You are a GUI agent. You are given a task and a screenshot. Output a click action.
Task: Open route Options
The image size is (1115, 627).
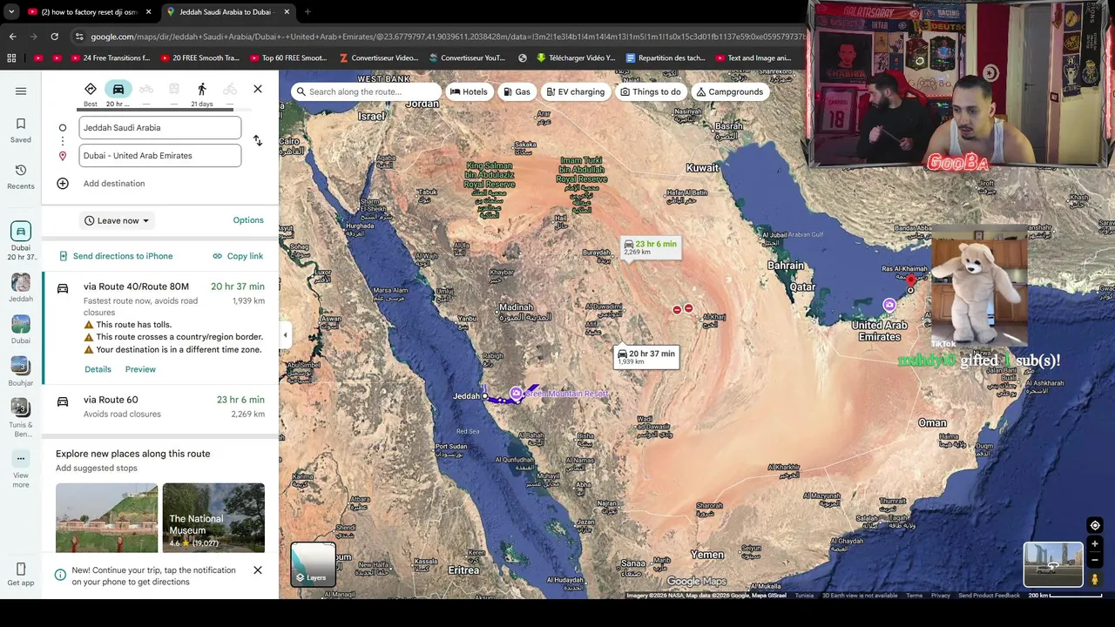(248, 220)
